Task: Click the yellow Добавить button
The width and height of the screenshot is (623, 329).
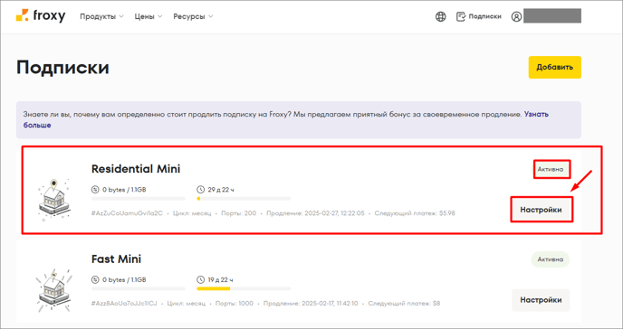Action: click(555, 68)
